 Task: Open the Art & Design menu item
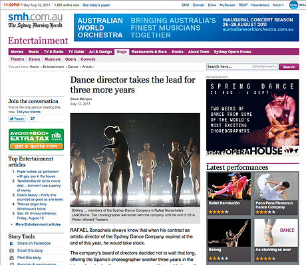pos(100,52)
